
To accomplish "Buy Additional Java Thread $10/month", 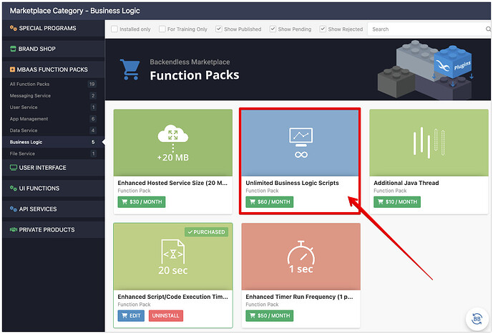I will pos(397,202).
